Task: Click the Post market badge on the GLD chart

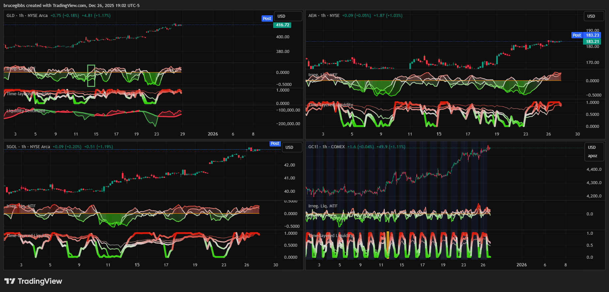Action: point(267,19)
